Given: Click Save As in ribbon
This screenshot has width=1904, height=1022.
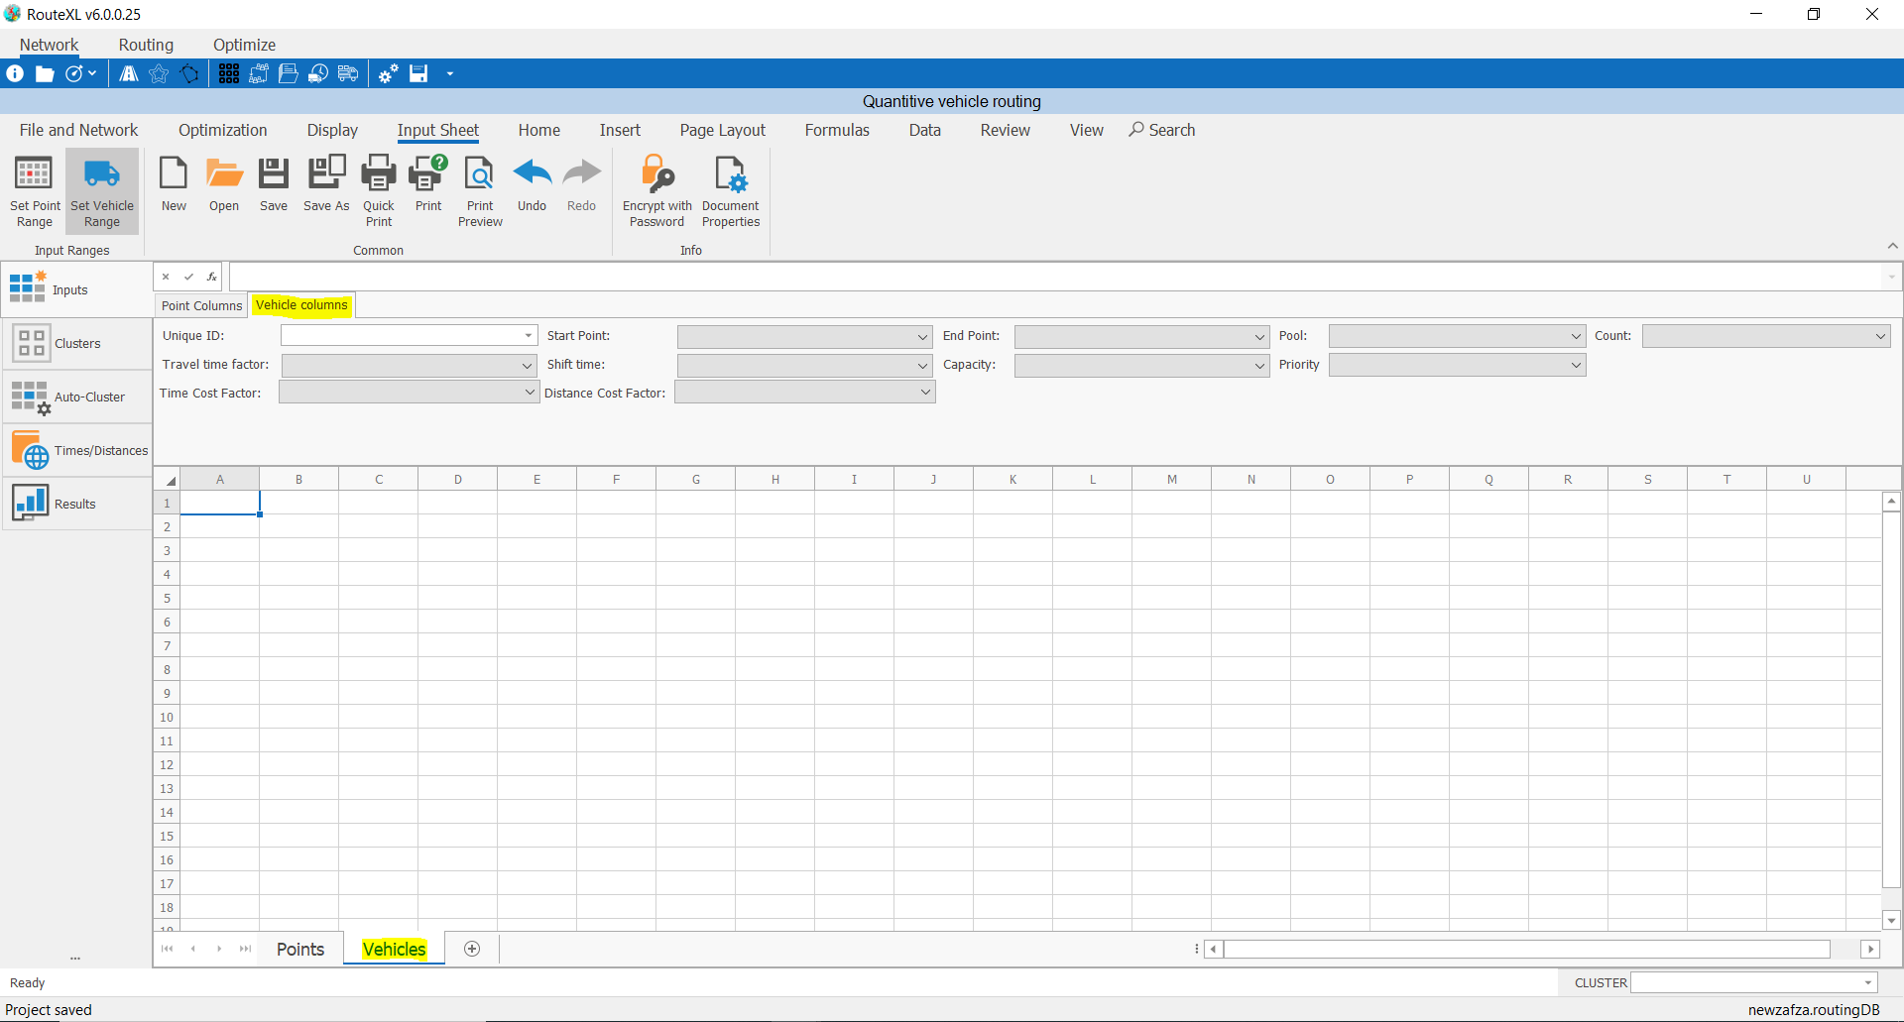Looking at the screenshot, I should 326,184.
